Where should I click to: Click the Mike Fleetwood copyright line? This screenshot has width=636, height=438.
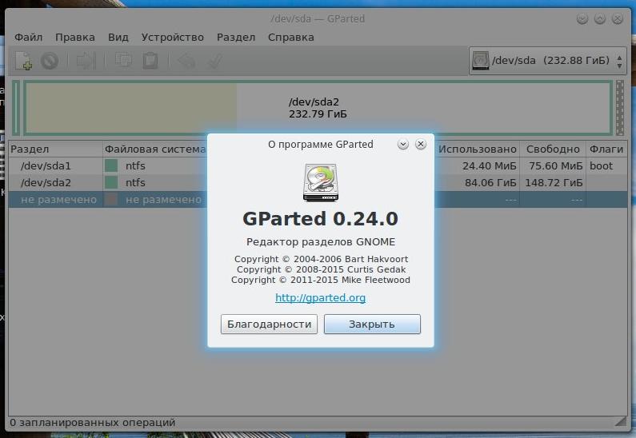(x=321, y=280)
